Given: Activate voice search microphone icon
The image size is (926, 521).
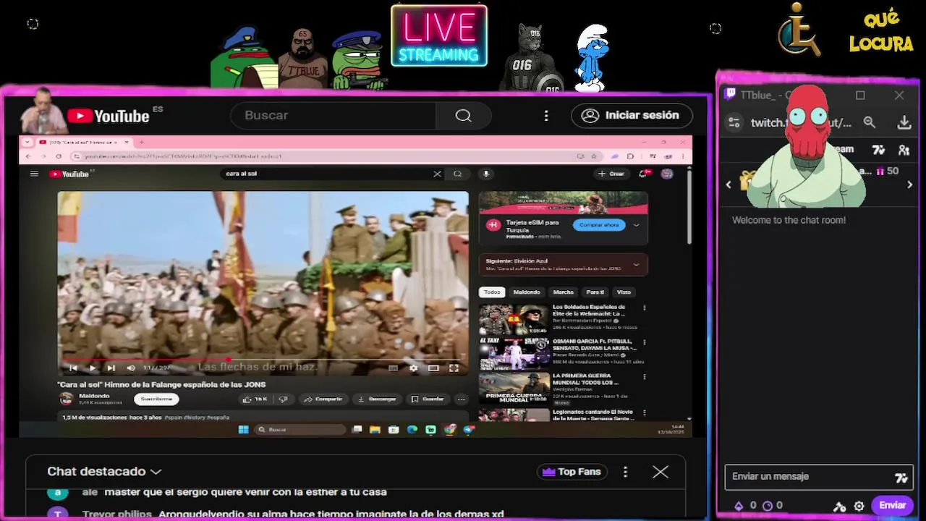Looking at the screenshot, I should (x=486, y=174).
